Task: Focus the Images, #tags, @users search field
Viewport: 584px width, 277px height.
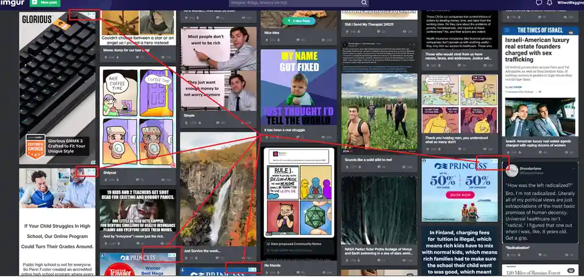Action: pyautogui.click(x=294, y=2)
